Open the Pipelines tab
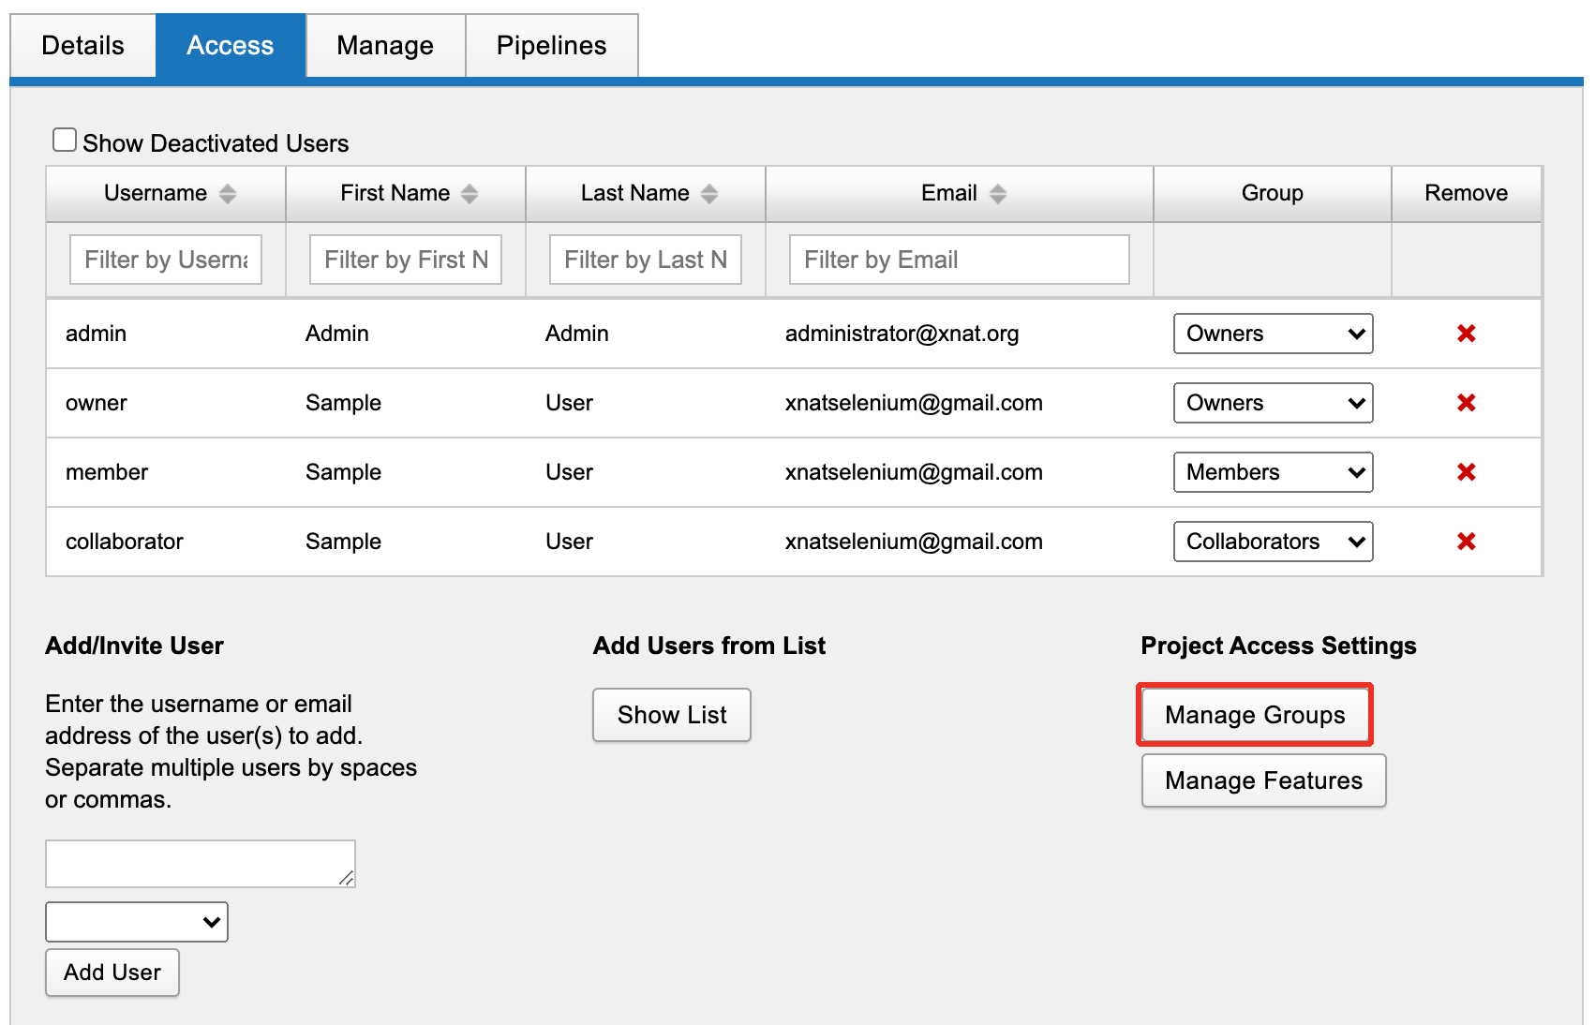Screen dimensions: 1595x1025 pyautogui.click(x=551, y=45)
